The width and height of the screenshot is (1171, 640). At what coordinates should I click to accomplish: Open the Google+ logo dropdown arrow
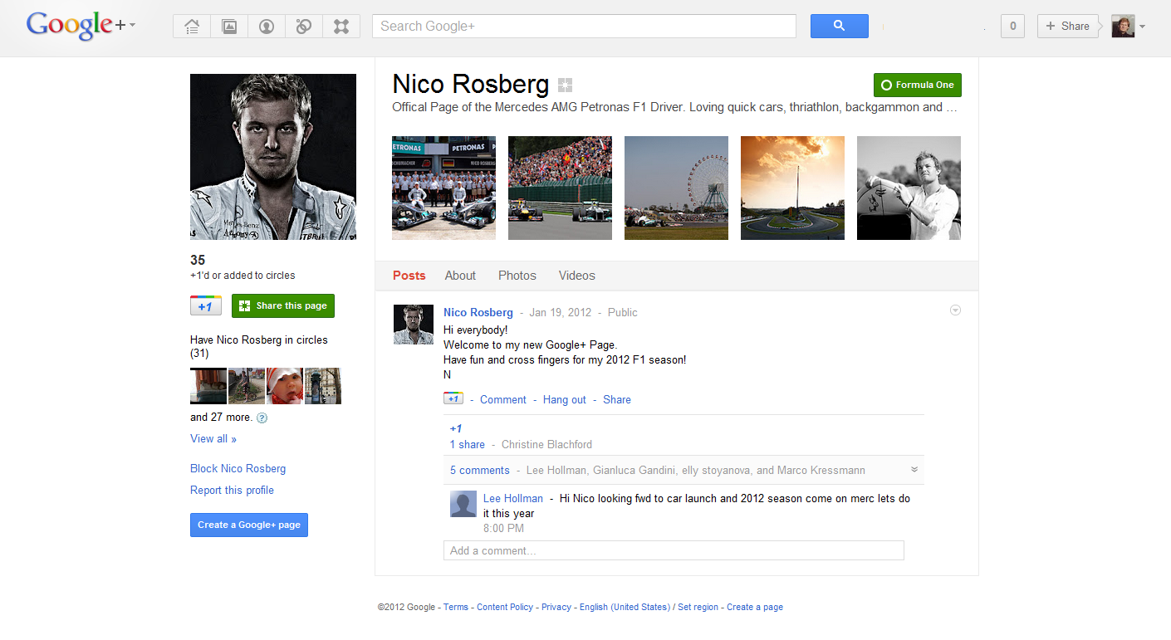click(x=133, y=26)
